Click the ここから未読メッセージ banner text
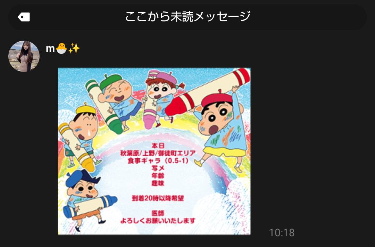 [187, 17]
